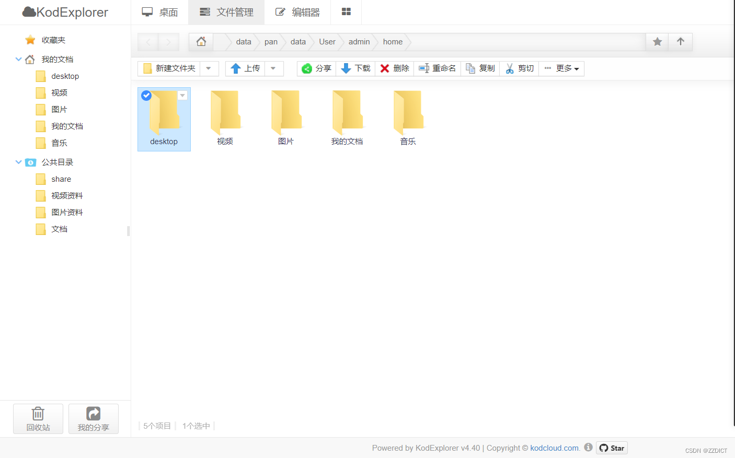Screen dimensions: 735x458
Task: Open 收藏夹 favorites in sidebar
Action: point(45,40)
